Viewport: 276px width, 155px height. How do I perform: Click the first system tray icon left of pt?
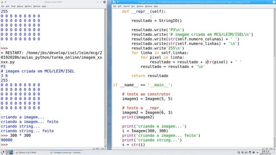[238, 152]
